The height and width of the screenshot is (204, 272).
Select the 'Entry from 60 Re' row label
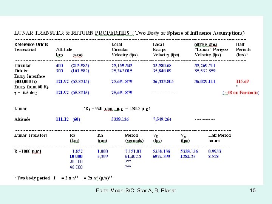(31, 87)
